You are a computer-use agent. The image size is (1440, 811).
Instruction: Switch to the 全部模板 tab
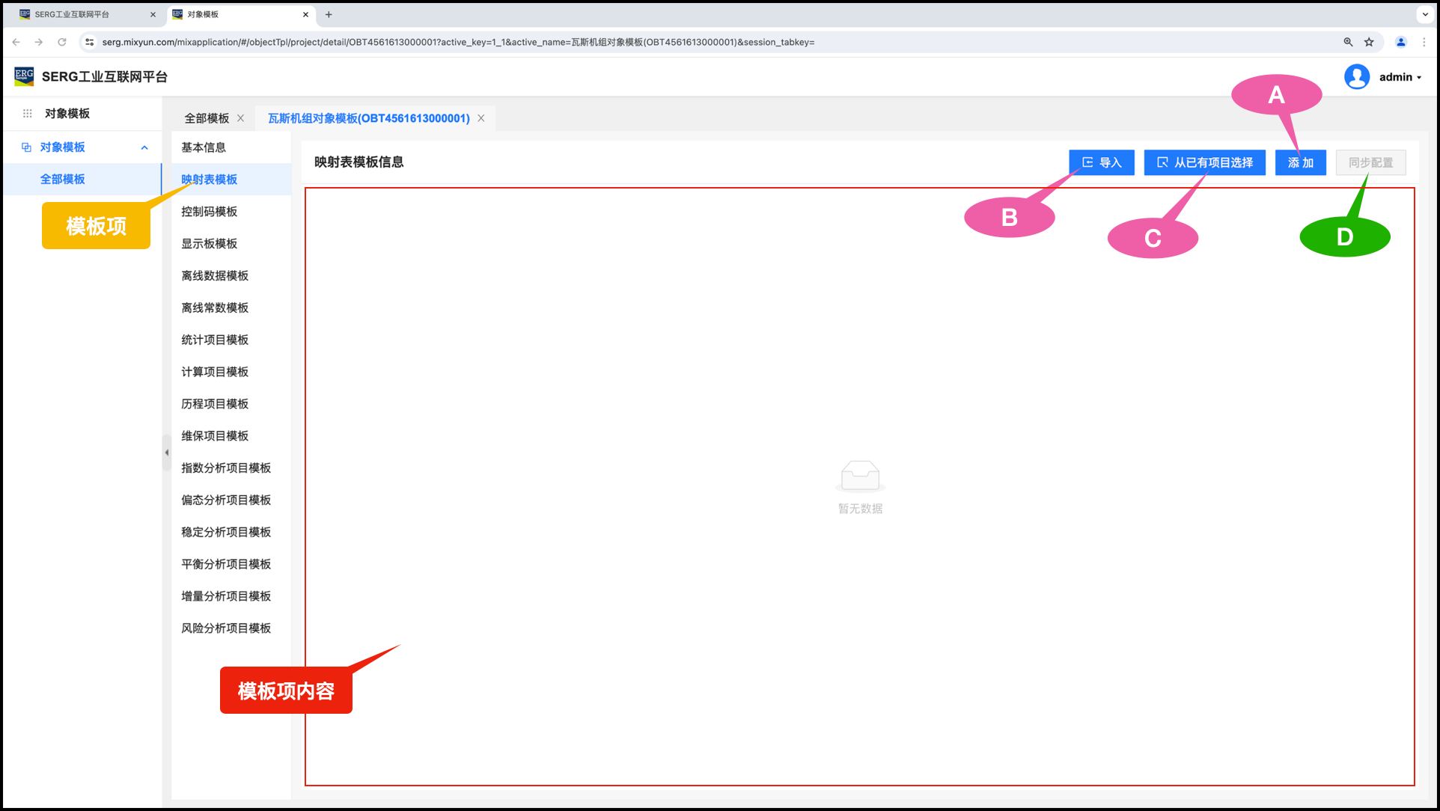tap(207, 118)
